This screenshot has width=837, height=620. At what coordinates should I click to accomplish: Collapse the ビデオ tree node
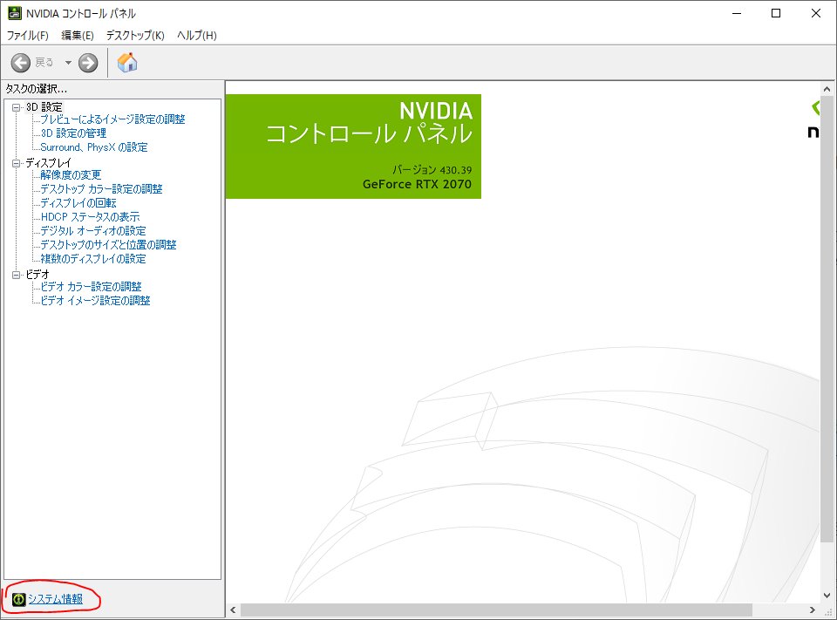coord(17,275)
